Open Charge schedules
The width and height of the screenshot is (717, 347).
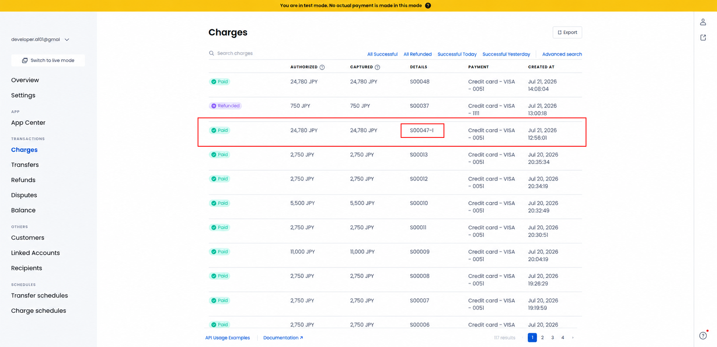pos(39,311)
